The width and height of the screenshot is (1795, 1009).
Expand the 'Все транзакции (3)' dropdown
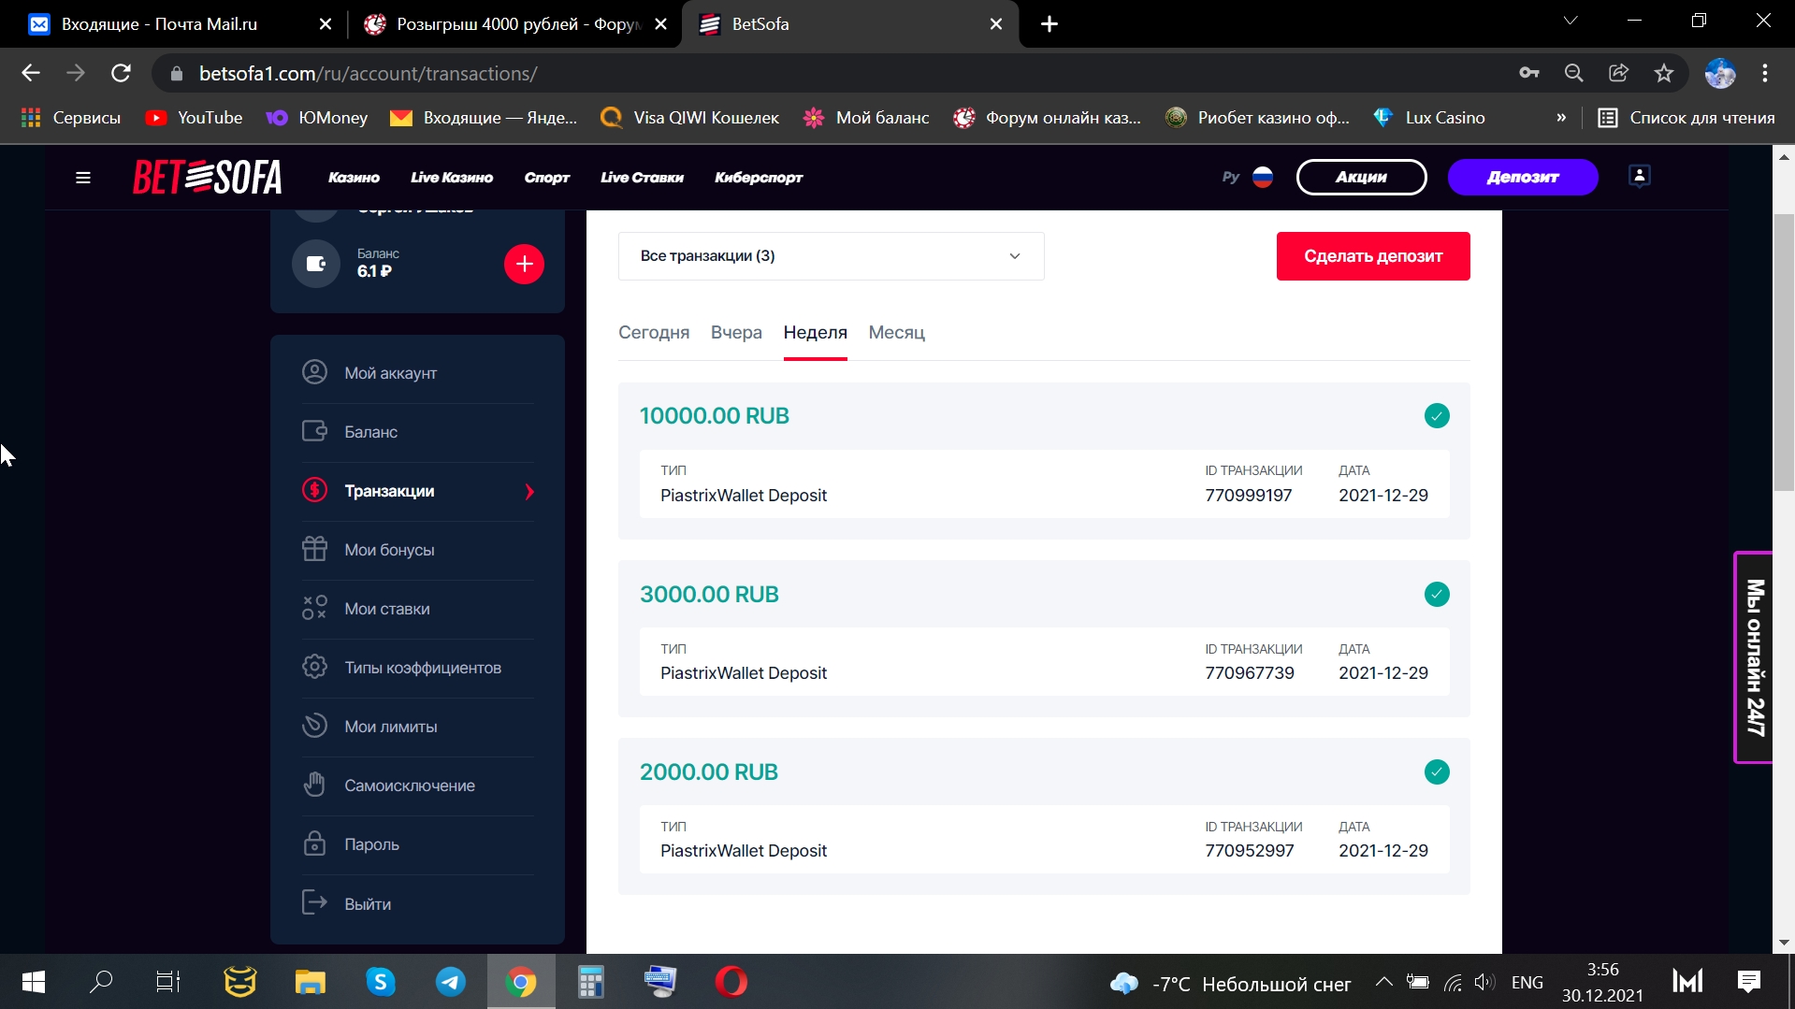point(831,256)
